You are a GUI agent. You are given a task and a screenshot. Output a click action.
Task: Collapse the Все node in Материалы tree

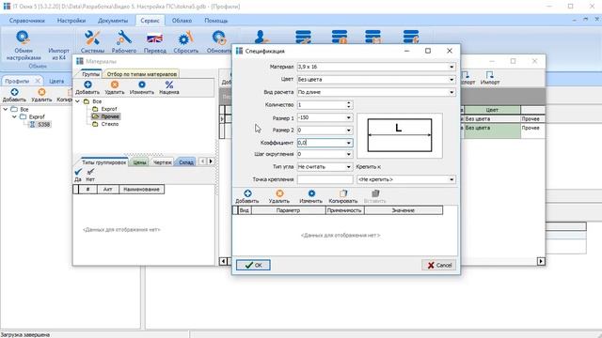click(x=77, y=101)
